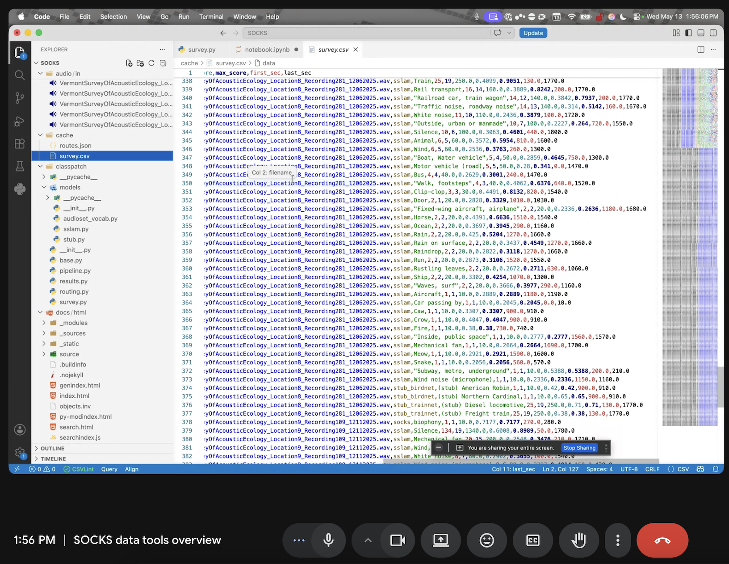Click the Update button
Screen dimensions: 729x564
(533, 33)
